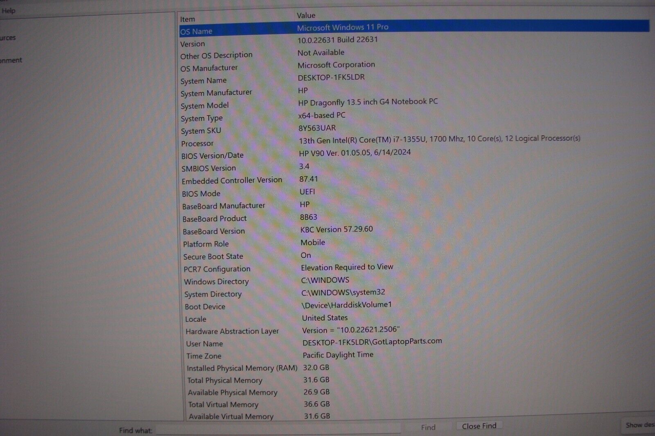Screen dimensions: 655x436
Task: Click the value DESKTOP-1FK5LDR in System Name
Action: [x=331, y=77]
